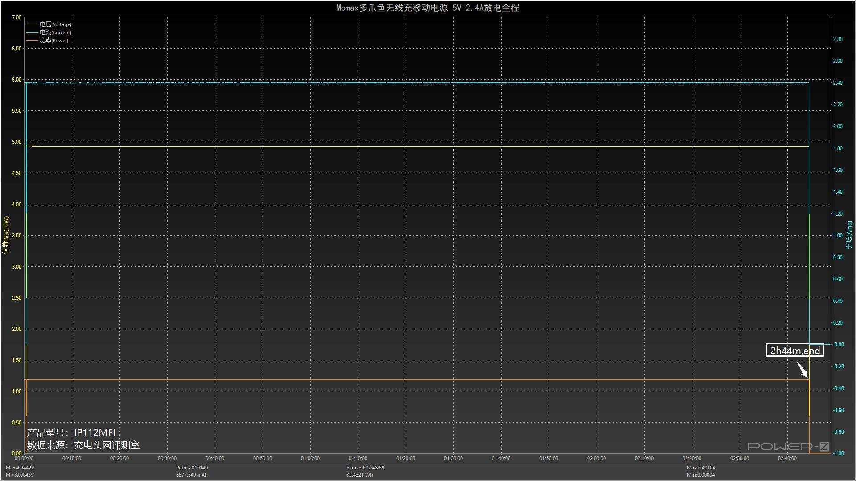Click the 3.50 label on the voltage axis
Screen dimensions: 856x481
16,236
